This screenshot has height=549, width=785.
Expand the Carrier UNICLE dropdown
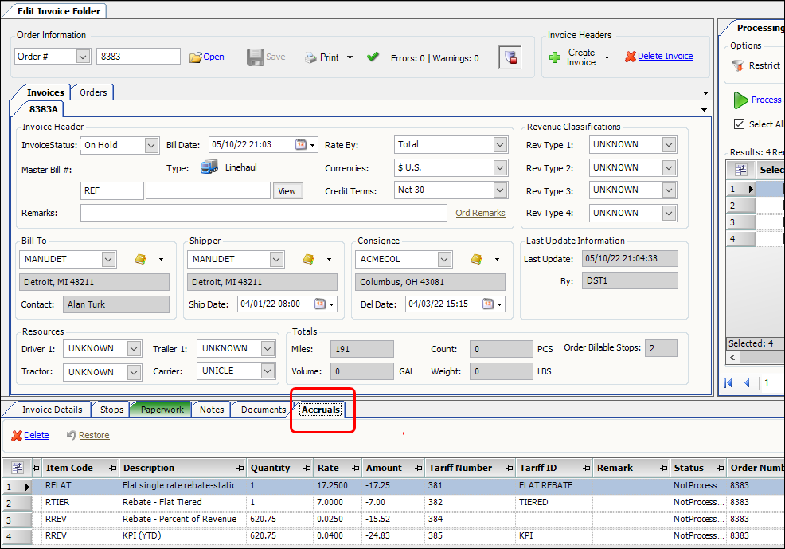[268, 371]
